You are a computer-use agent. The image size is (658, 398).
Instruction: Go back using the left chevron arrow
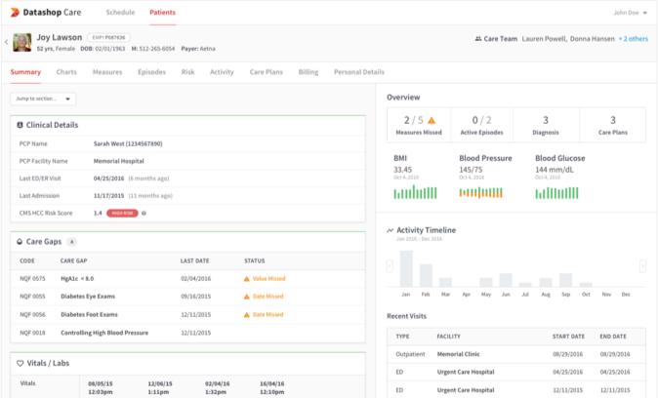6,42
